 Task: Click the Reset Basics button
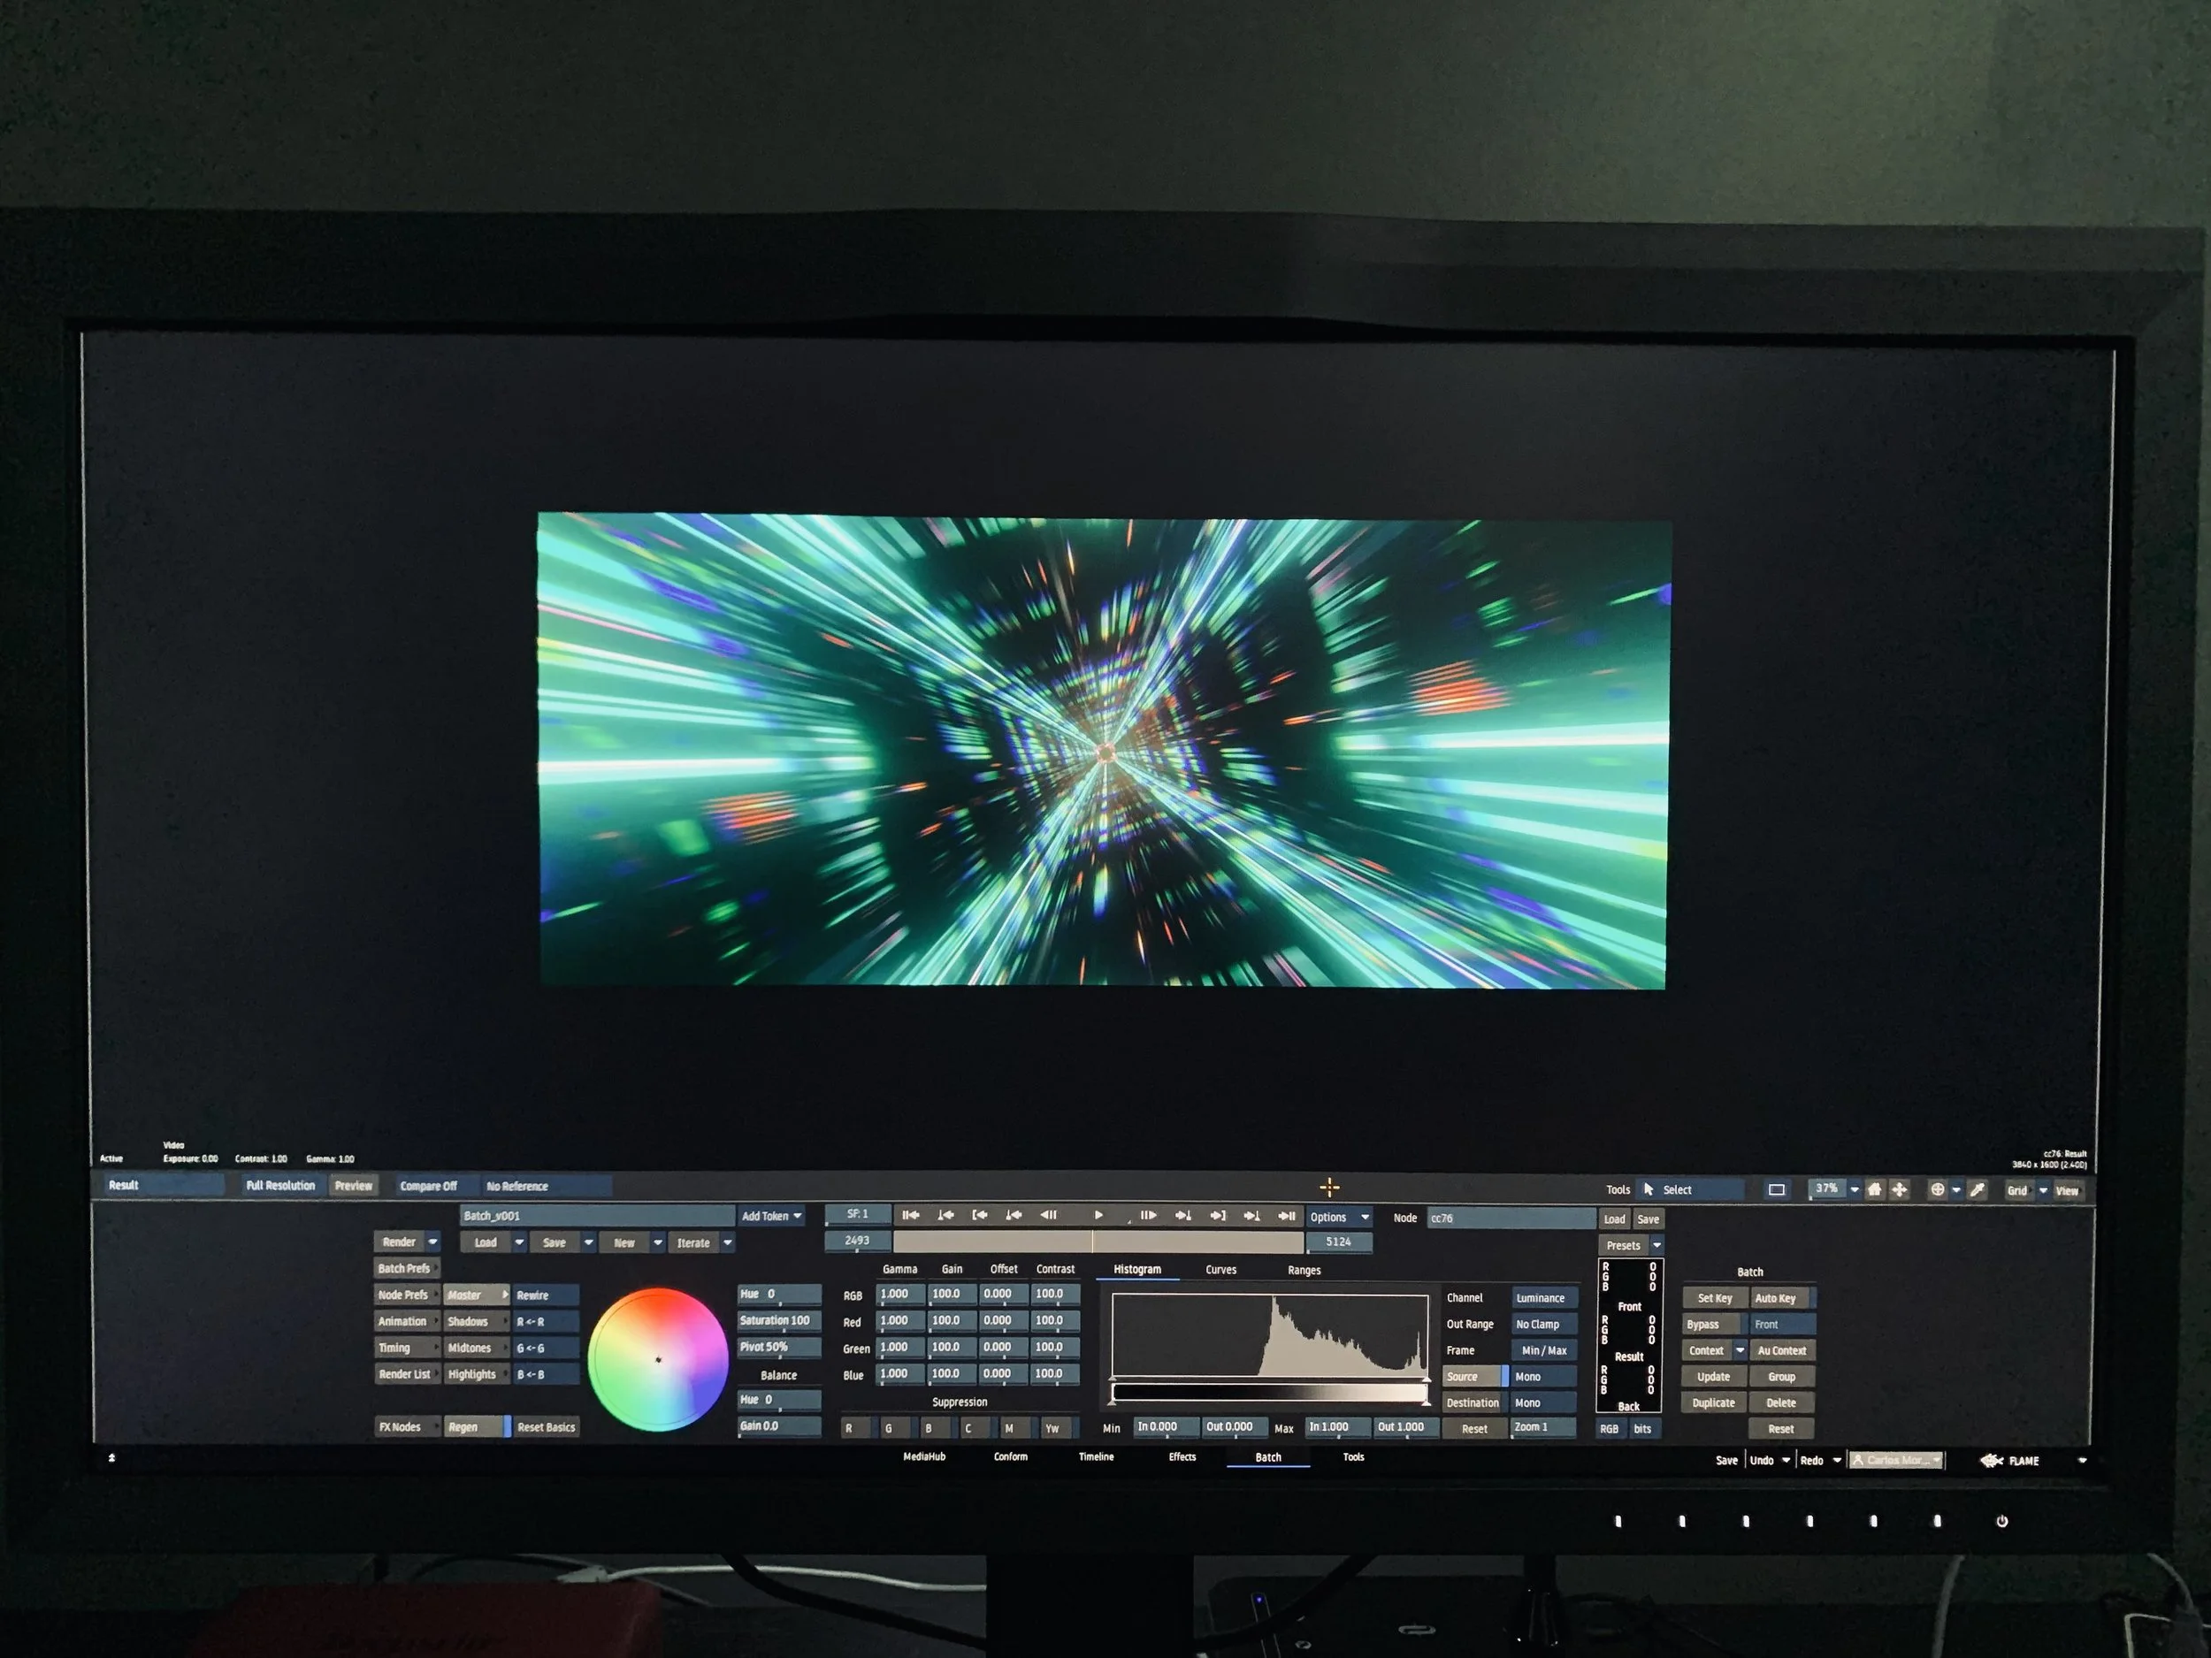(546, 1427)
